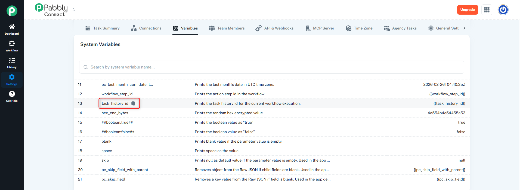Click the green Pabbly logo icon
This screenshot has height=190, width=520.
pyautogui.click(x=12, y=11)
